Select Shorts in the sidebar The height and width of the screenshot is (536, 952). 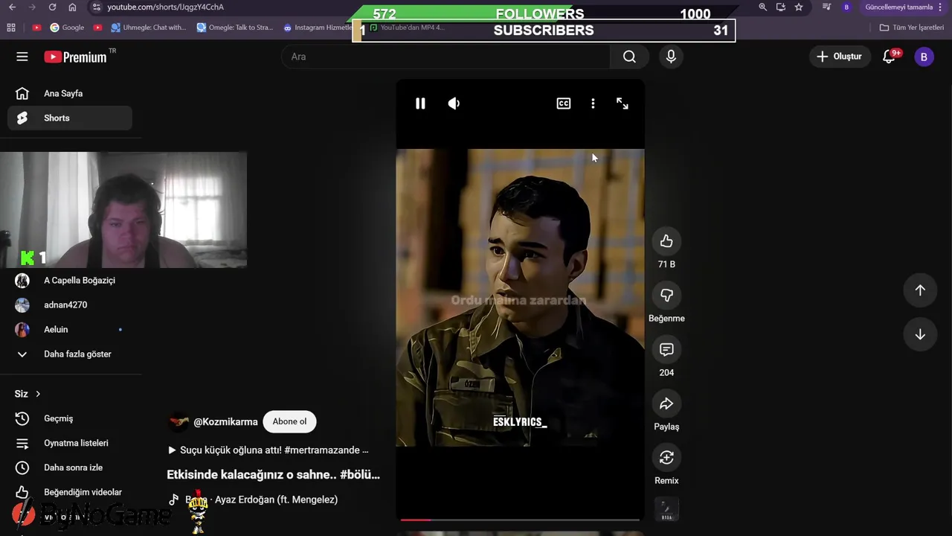70,118
